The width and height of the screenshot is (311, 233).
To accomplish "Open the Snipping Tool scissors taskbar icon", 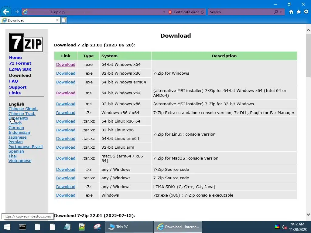I will pos(97,227).
